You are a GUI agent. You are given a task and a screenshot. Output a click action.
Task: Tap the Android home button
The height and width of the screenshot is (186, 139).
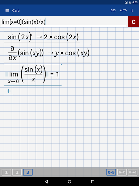click(69, 182)
